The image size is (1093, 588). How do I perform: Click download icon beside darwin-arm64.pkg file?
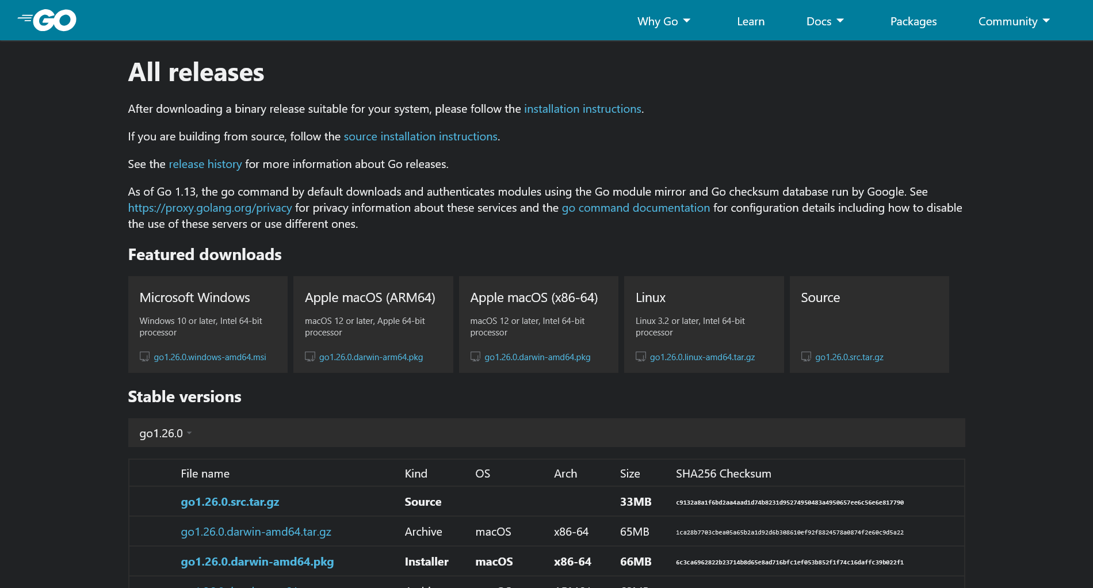pos(310,357)
